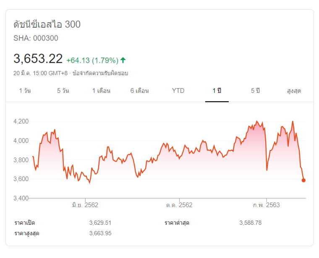The width and height of the screenshot is (319, 258).
Task: View the สูงสุด maximum range tab
Action: [x=294, y=90]
